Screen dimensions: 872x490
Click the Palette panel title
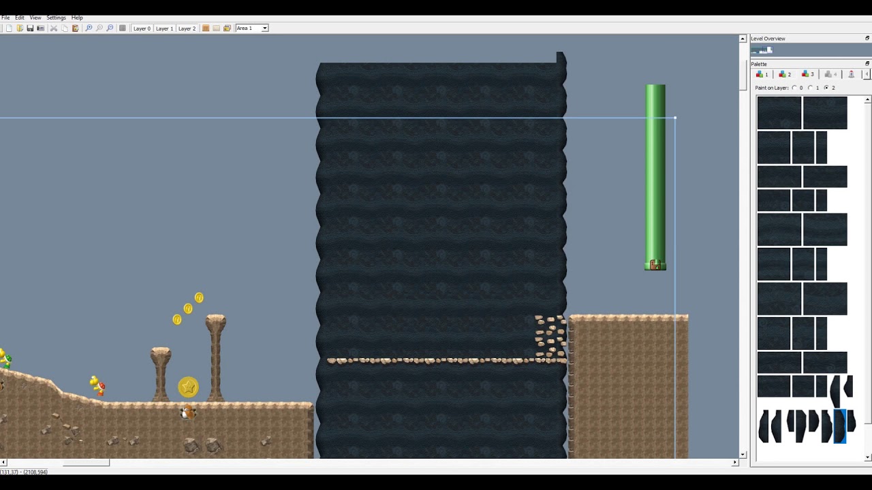tap(759, 64)
